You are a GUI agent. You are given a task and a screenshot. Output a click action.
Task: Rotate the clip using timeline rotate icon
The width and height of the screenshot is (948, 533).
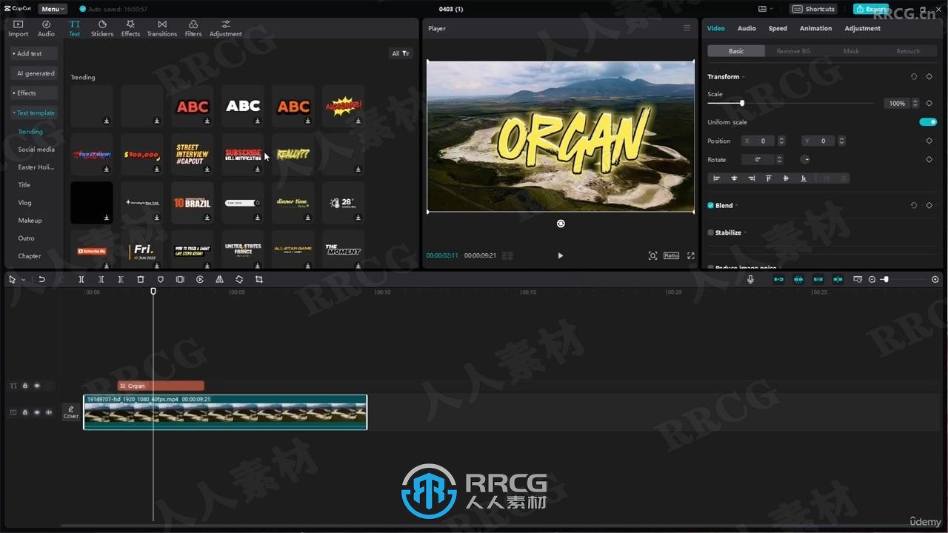point(239,279)
